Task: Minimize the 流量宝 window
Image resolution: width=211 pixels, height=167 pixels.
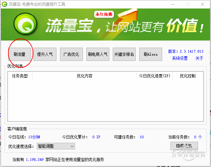Action: point(173,4)
